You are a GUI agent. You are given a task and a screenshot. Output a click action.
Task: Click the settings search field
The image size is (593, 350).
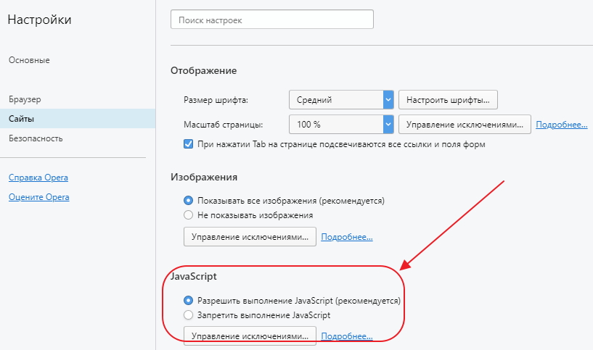click(271, 20)
